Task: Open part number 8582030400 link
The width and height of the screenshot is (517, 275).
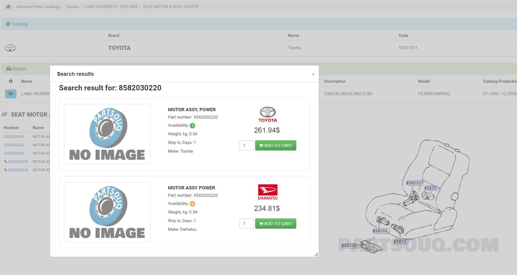Action: (x=14, y=137)
